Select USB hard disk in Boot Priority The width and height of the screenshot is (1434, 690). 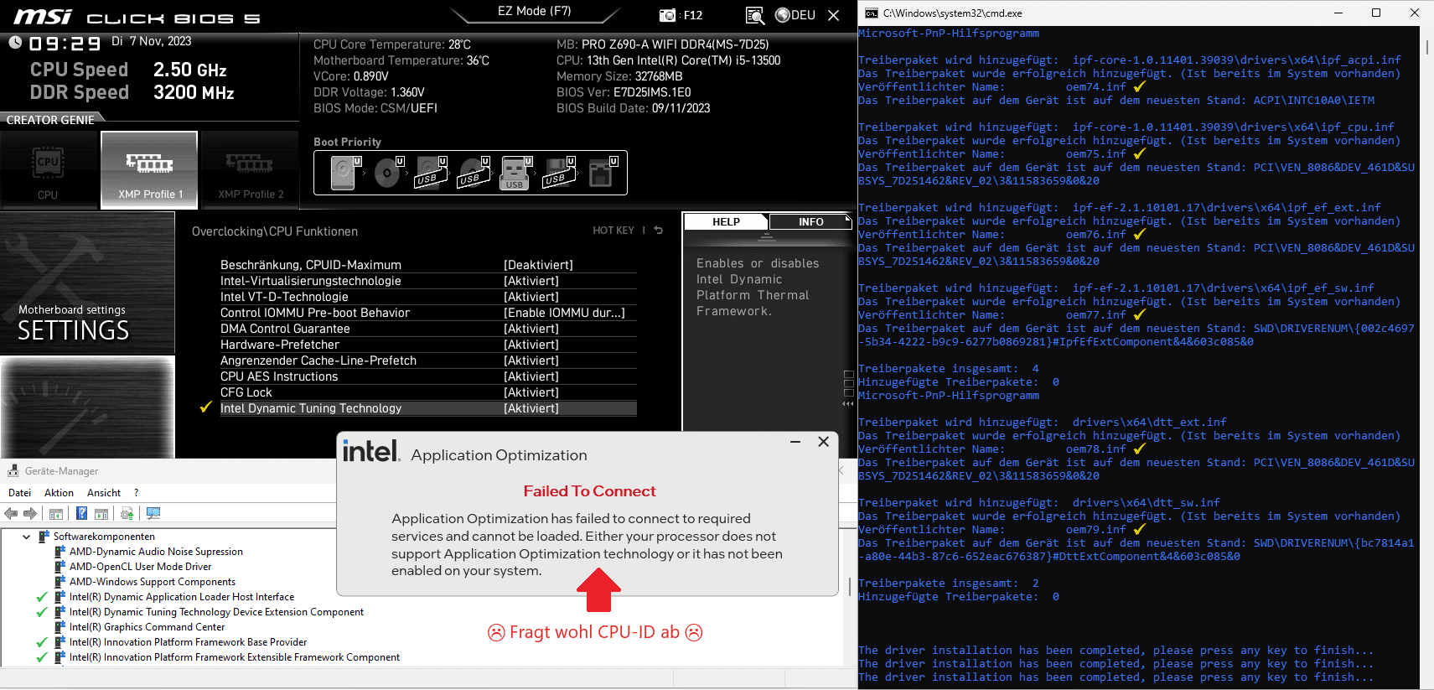(x=430, y=174)
